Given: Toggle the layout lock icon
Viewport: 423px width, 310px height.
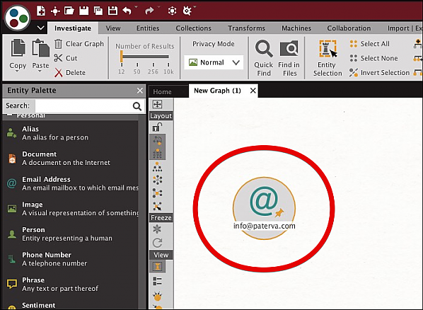Looking at the screenshot, I should coord(157,127).
